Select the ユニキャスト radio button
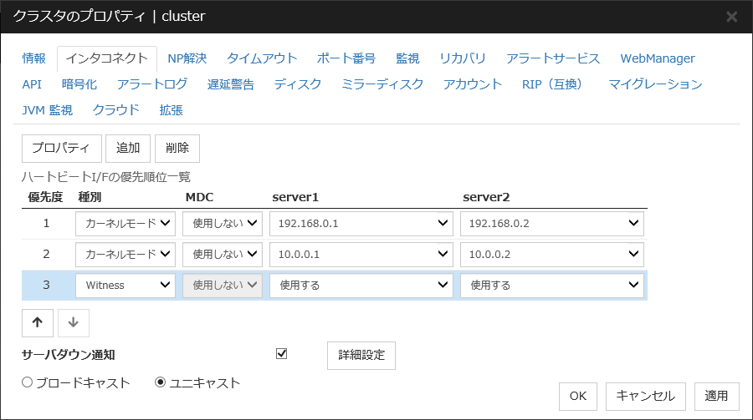Image resolution: width=753 pixels, height=420 pixels. point(161,382)
